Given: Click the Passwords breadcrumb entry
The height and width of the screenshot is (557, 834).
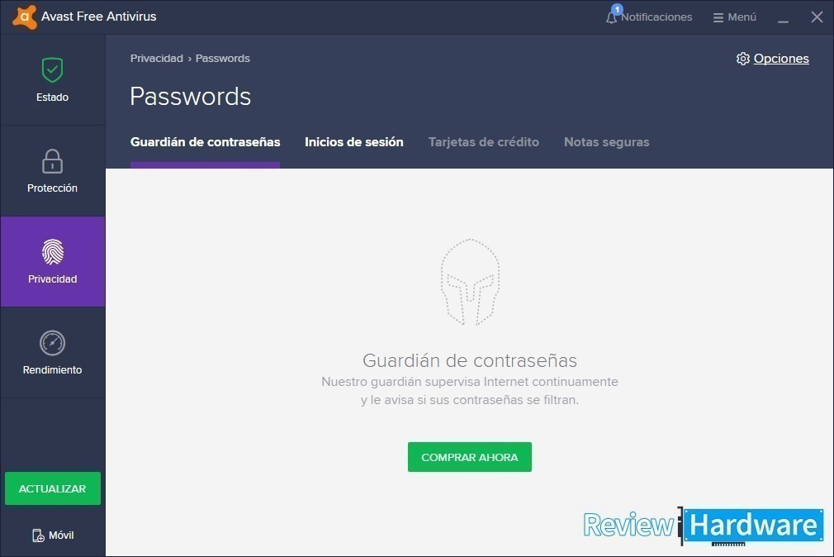Looking at the screenshot, I should [222, 59].
